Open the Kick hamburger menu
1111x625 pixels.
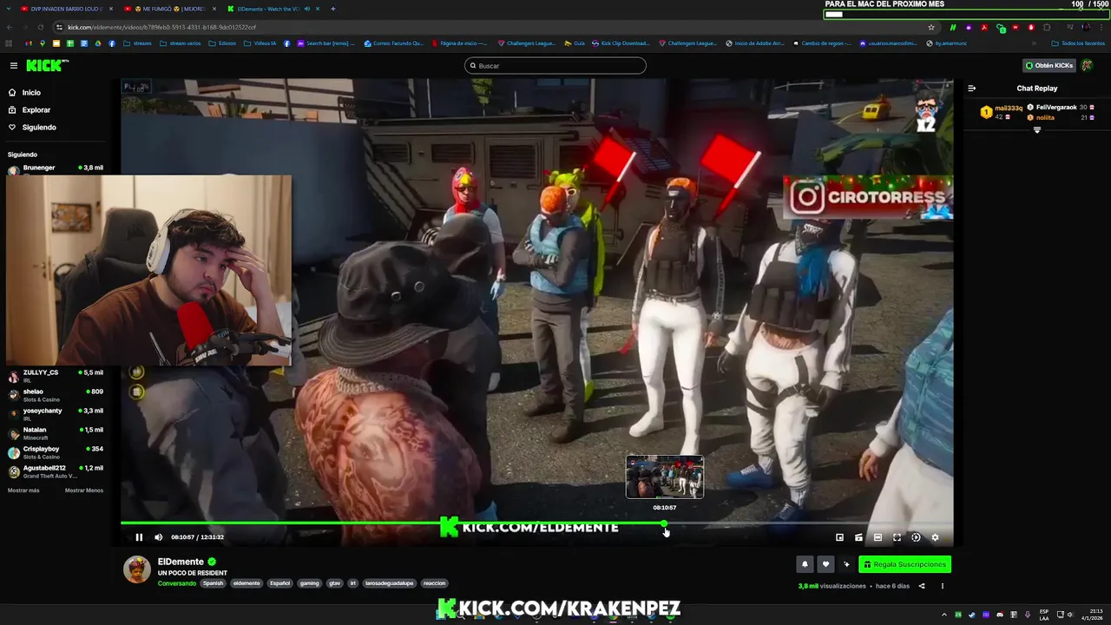tap(14, 65)
